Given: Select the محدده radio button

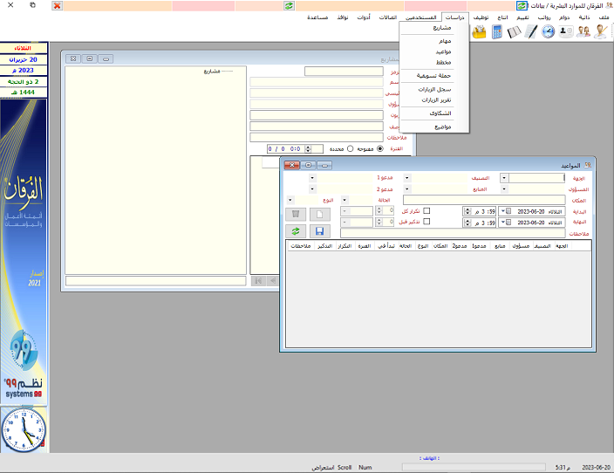Looking at the screenshot, I should 350,148.
